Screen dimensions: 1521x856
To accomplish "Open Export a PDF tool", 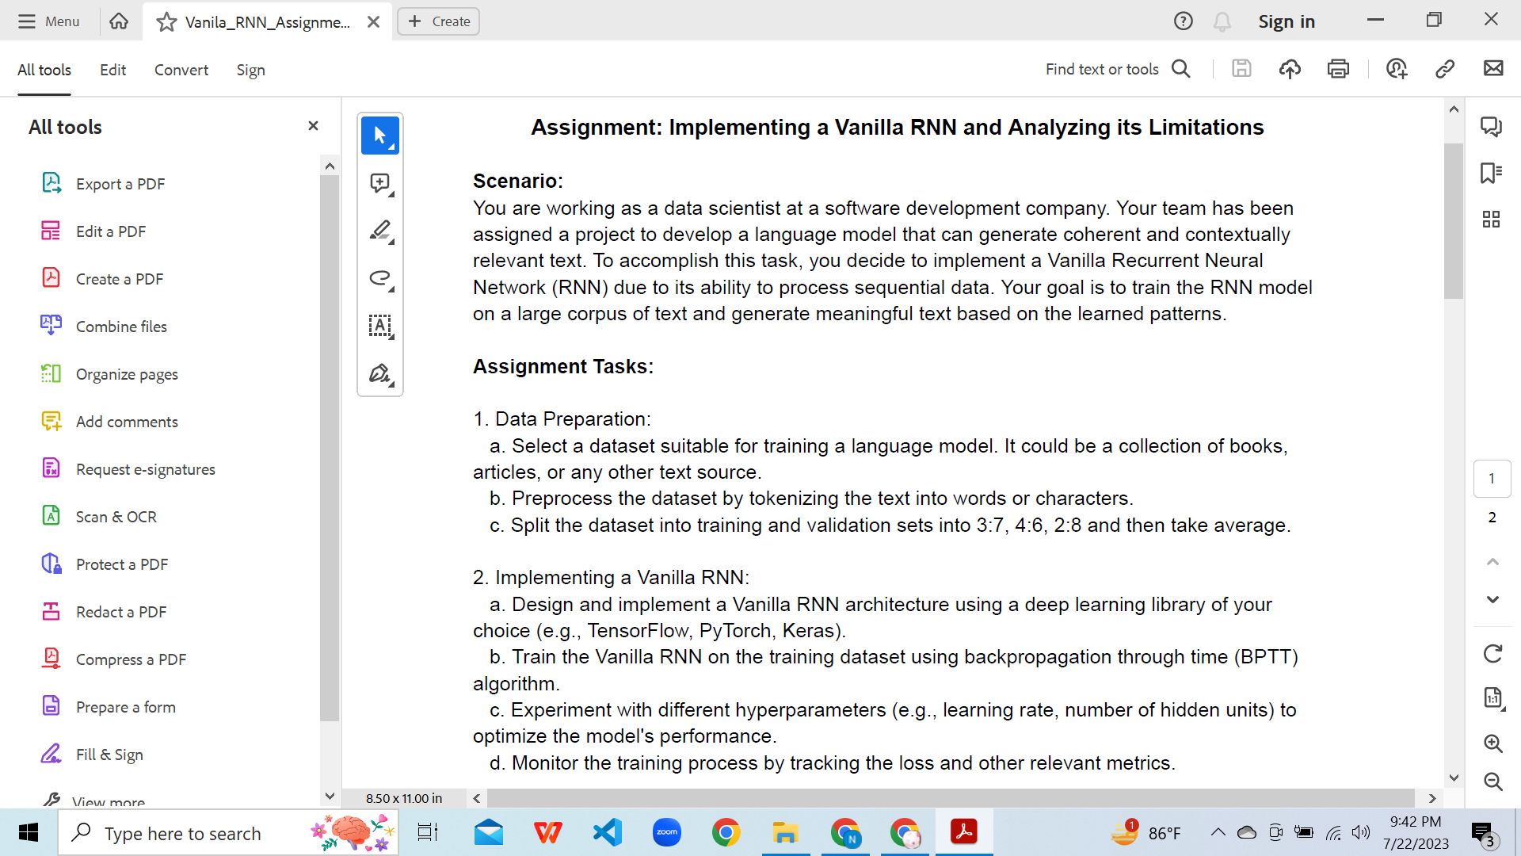I will pos(103,184).
